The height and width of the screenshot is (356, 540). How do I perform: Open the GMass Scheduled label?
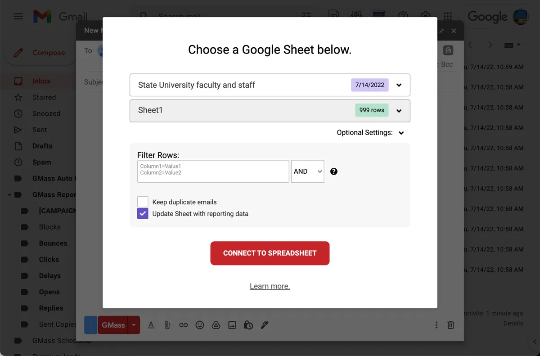pos(61,340)
